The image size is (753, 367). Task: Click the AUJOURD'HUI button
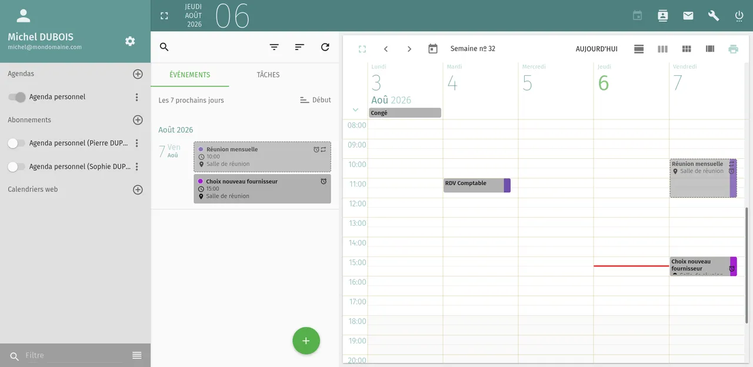click(597, 49)
